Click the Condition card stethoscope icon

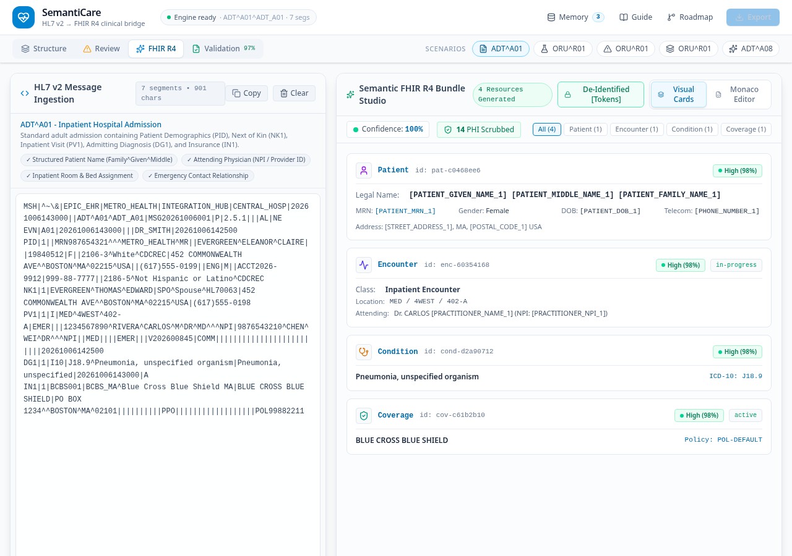point(364,352)
